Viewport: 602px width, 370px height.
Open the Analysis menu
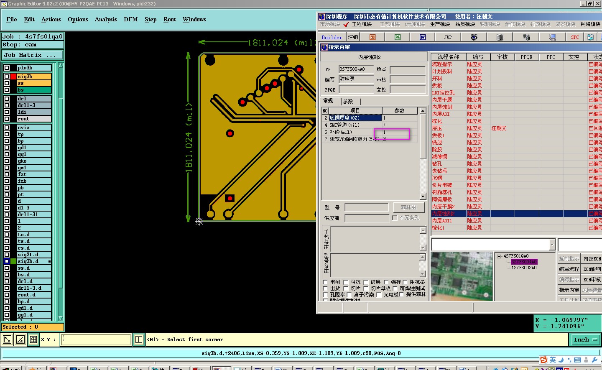106,19
